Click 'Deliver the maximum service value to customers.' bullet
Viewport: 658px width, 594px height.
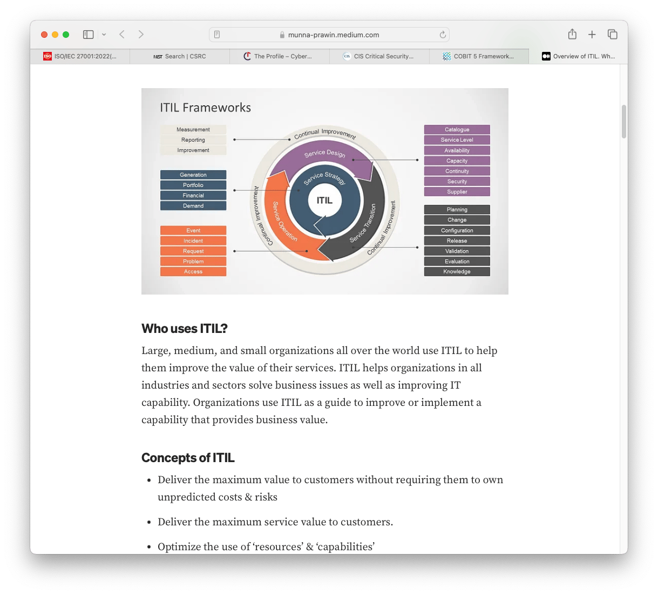275,522
